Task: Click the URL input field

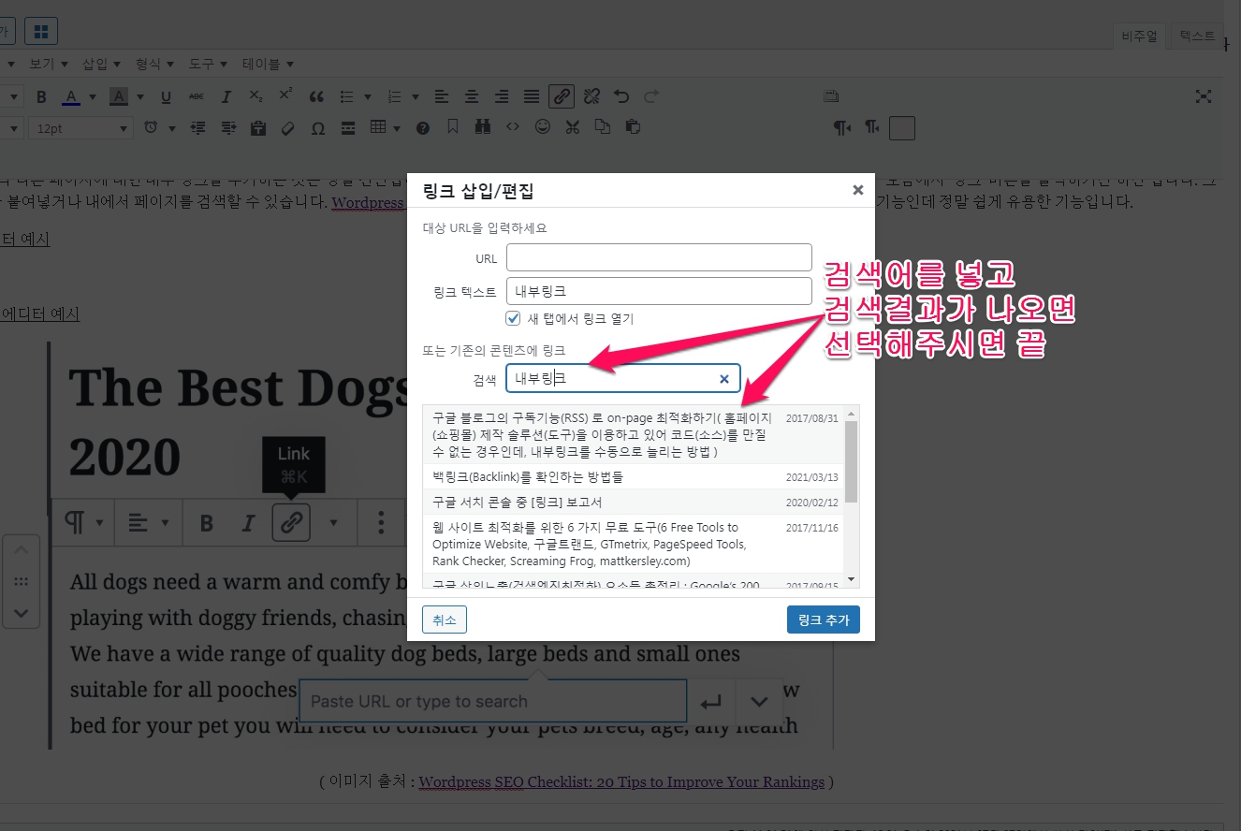Action: [659, 257]
